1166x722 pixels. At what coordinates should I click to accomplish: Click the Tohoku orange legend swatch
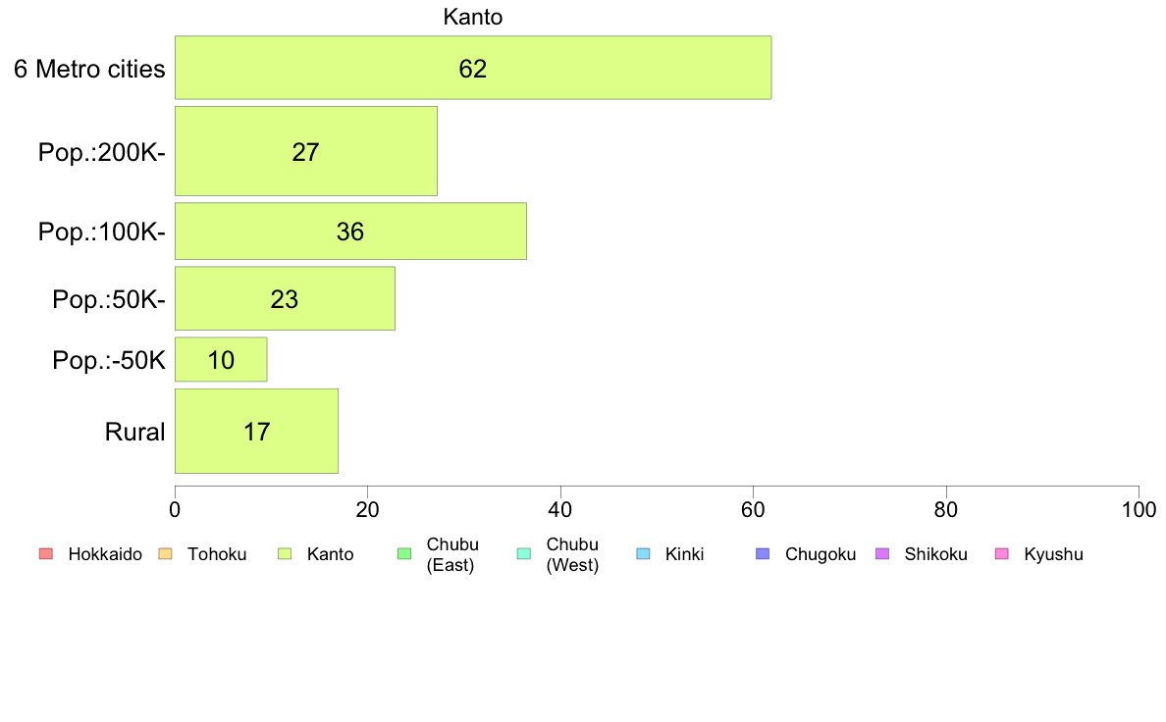[166, 554]
